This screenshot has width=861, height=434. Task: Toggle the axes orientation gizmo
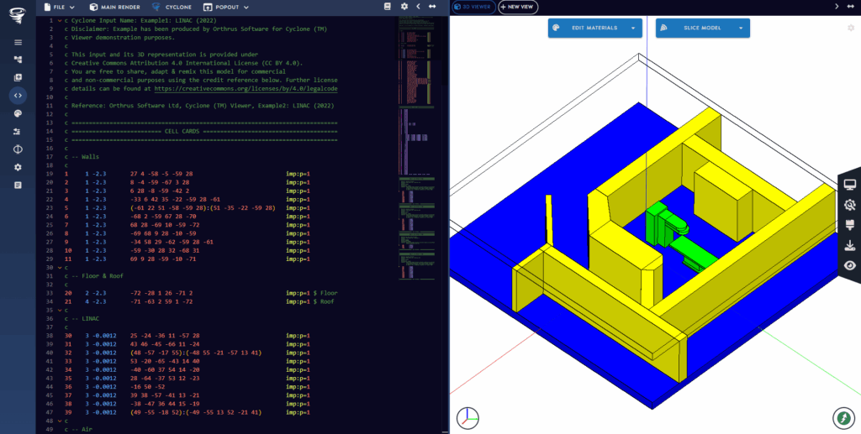[x=467, y=416]
